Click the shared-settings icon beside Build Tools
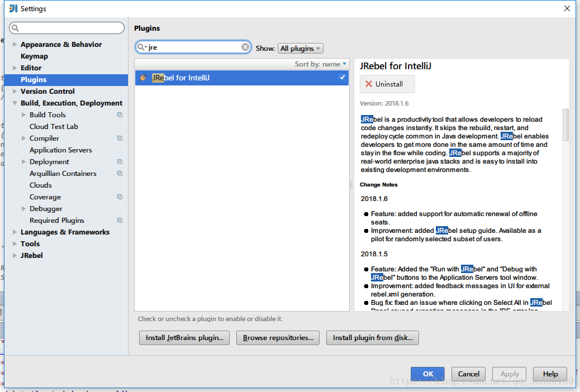 point(119,114)
